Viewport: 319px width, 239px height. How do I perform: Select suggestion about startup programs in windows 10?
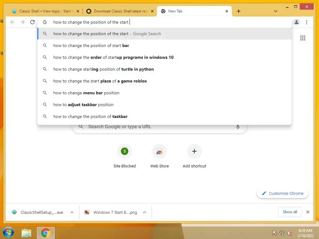click(164, 57)
